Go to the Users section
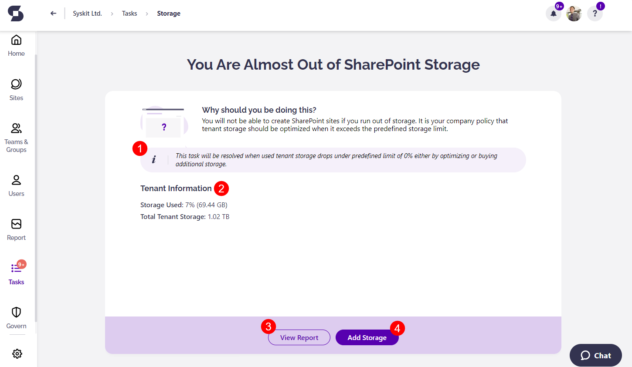The image size is (632, 367). coord(16,185)
